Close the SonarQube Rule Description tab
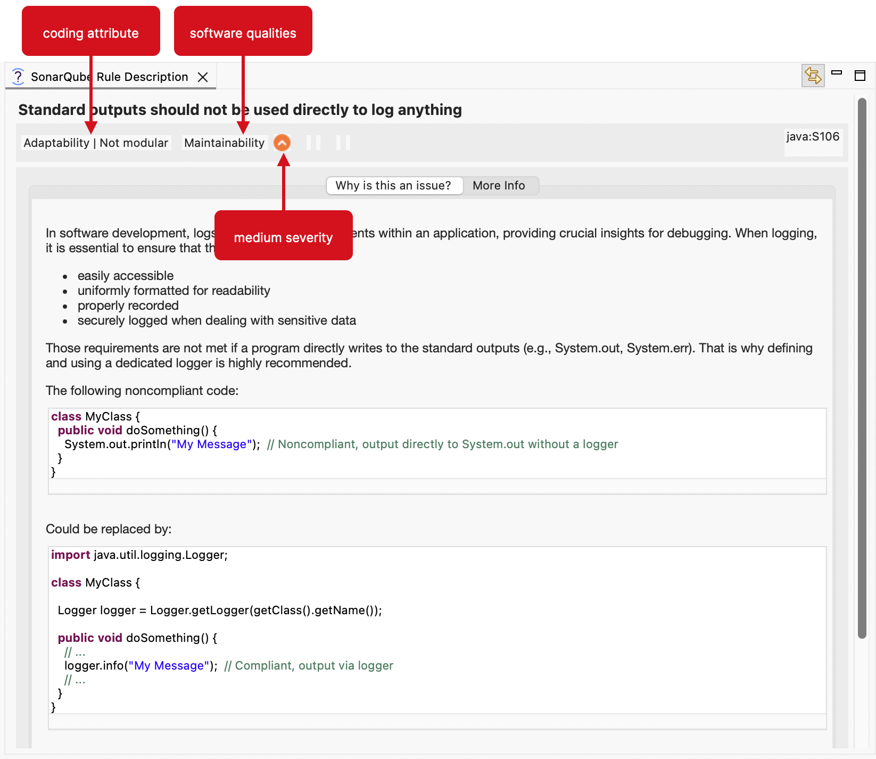876x759 pixels. point(203,77)
